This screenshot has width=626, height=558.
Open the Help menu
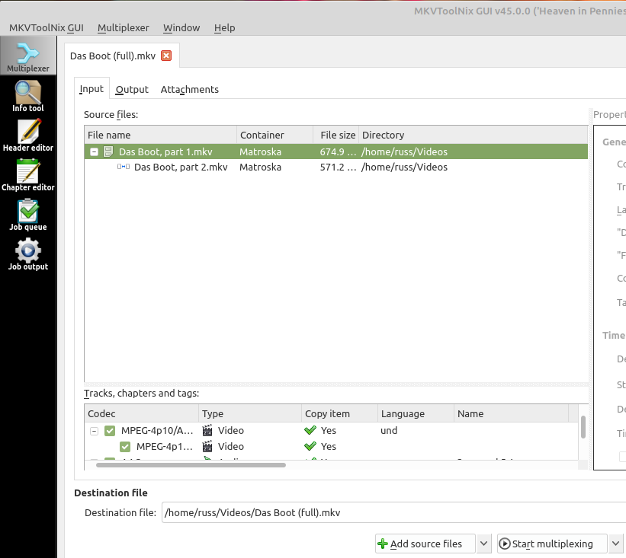click(224, 28)
